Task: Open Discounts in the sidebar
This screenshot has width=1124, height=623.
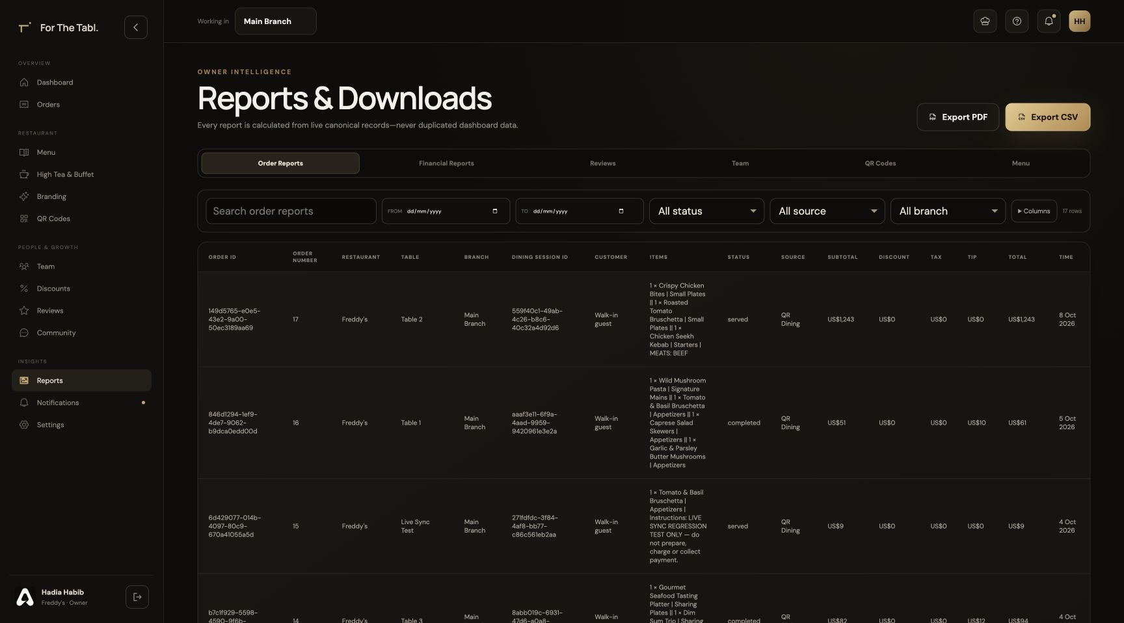Action: (81, 289)
